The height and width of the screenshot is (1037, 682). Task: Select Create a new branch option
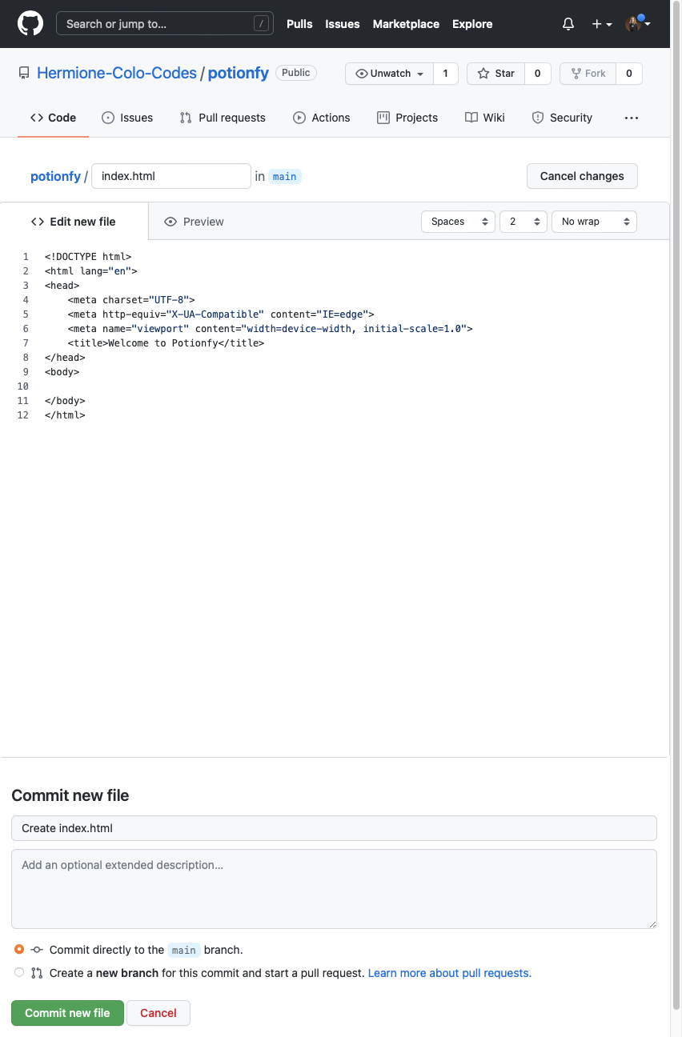[19, 973]
